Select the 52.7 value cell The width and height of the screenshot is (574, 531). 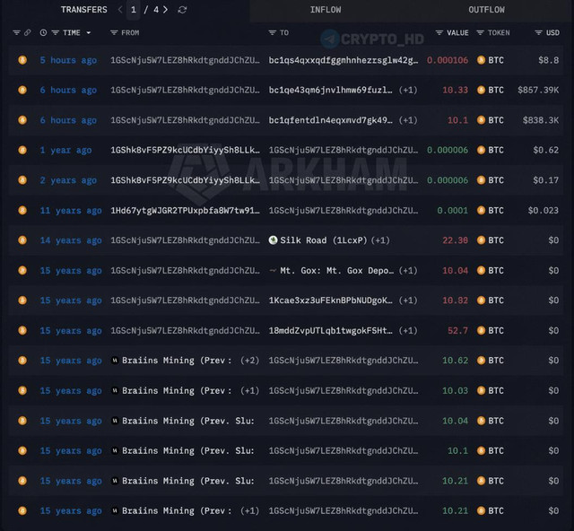click(457, 331)
